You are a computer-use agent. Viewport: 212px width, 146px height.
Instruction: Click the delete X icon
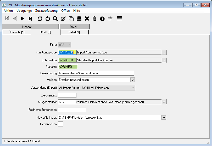click(x=87, y=19)
